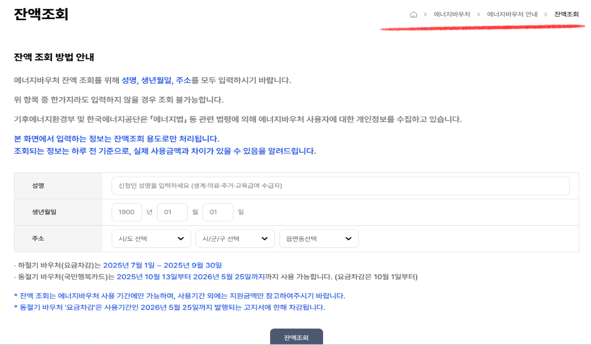Screen dimensions: 591x345
Task: Click the 성명 name input field
Action: coord(340,186)
